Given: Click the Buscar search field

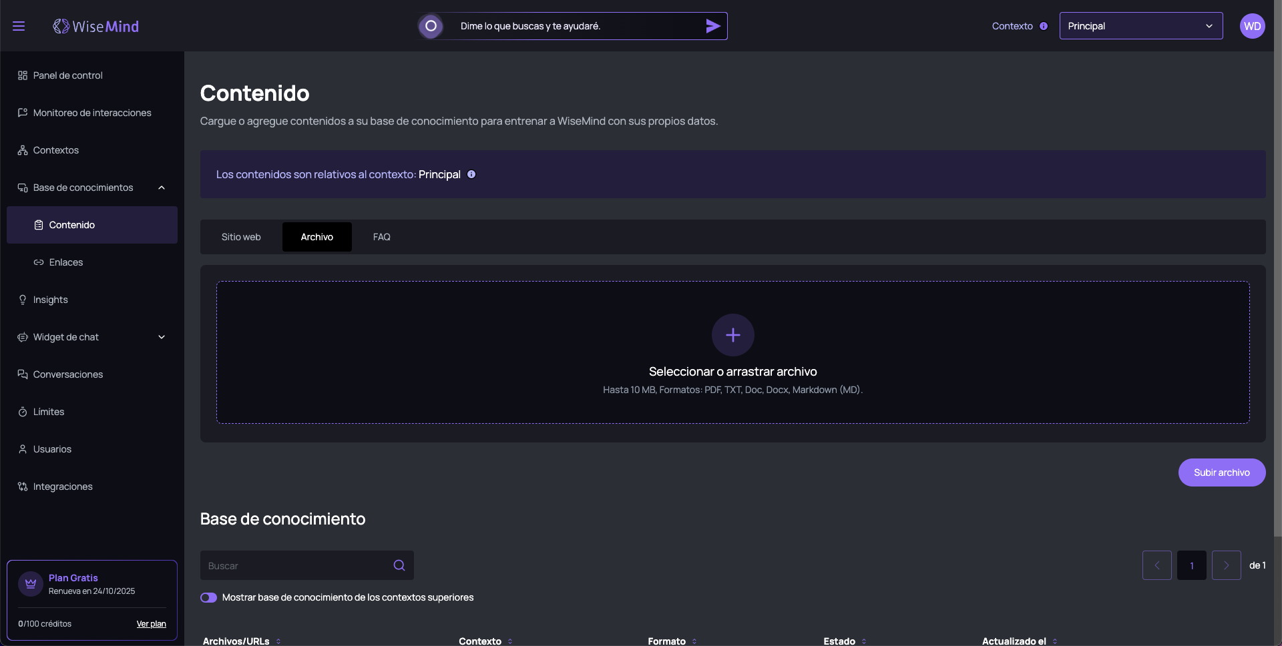Looking at the screenshot, I should [297, 565].
